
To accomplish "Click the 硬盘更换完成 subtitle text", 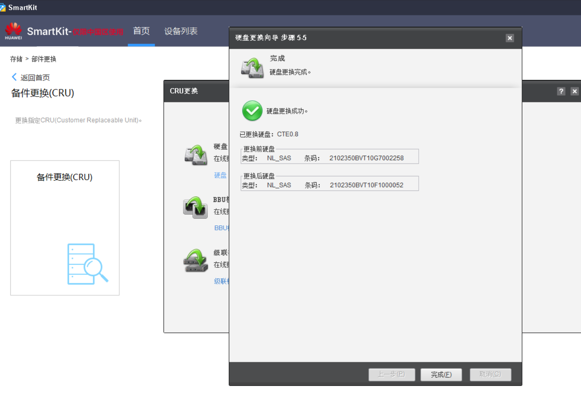I will pos(290,72).
